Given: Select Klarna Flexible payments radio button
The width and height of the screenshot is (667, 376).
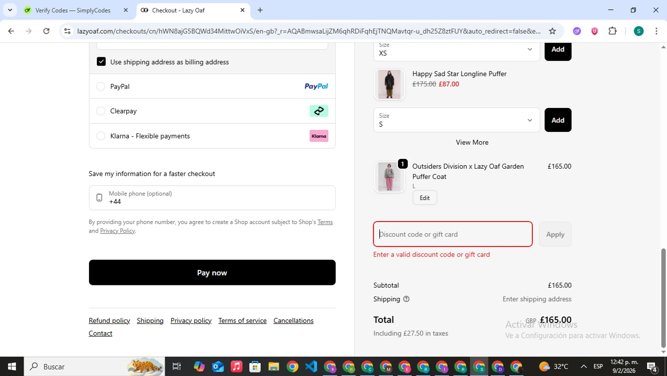Looking at the screenshot, I should (x=101, y=136).
